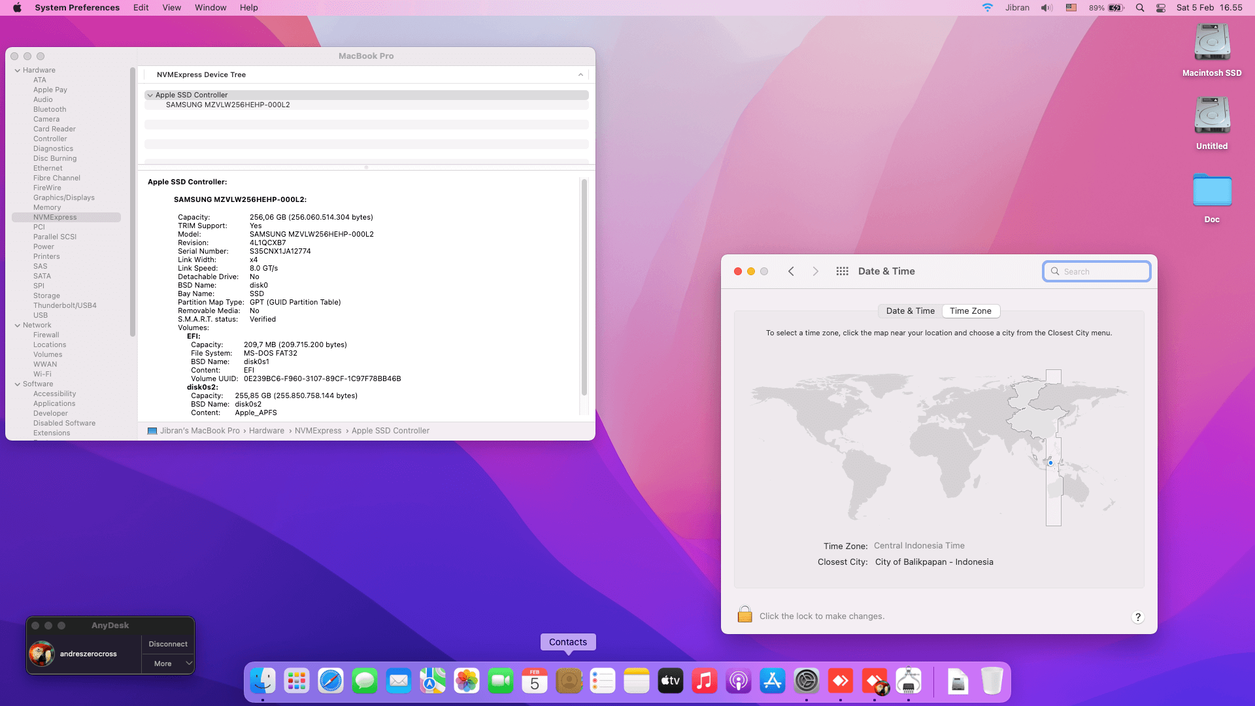Open App Store in the dock
Image resolution: width=1255 pixels, height=706 pixels.
click(773, 681)
